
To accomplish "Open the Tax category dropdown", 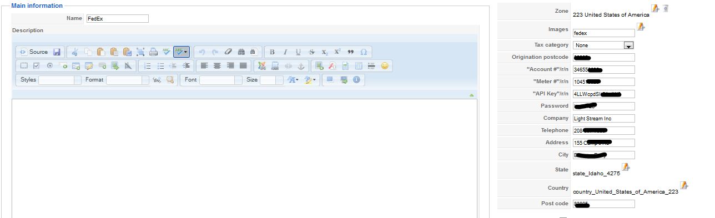I will (x=604, y=45).
